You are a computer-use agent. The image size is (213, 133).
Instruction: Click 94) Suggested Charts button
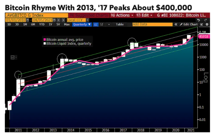tap(89, 15)
